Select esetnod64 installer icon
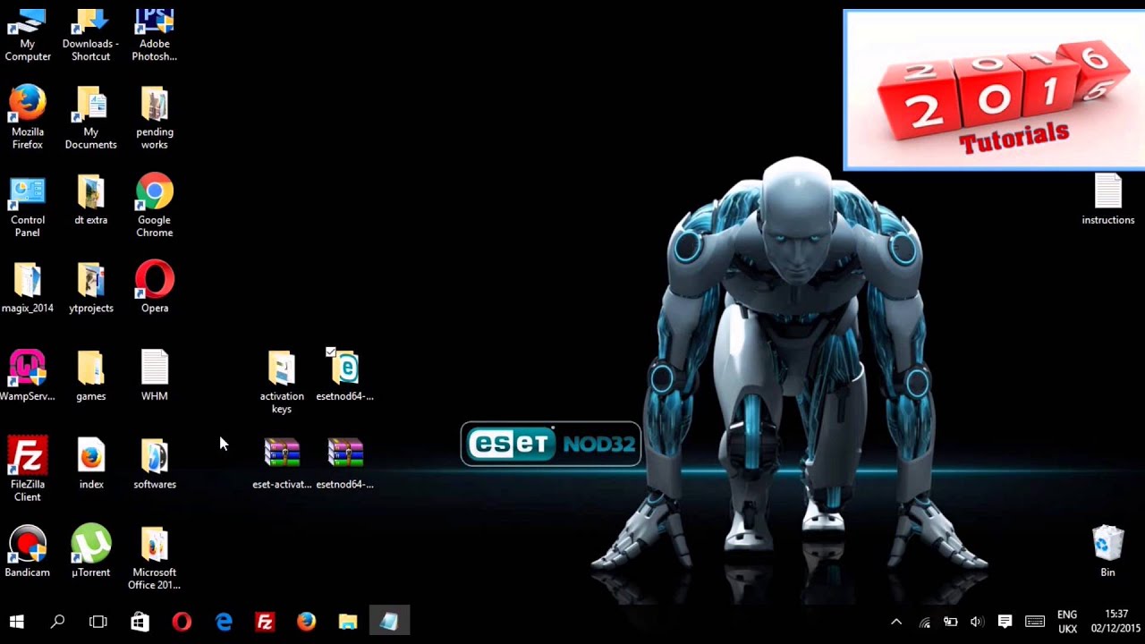This screenshot has width=1145, height=644. click(345, 376)
